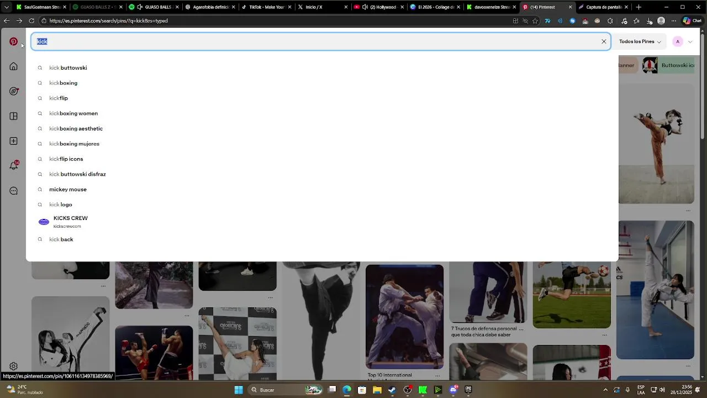
Task: Open a new browser tab plus button
Action: pyautogui.click(x=639, y=7)
